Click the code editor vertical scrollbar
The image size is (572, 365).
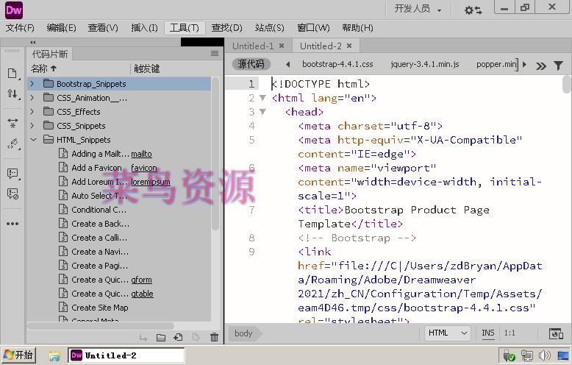pos(566,85)
